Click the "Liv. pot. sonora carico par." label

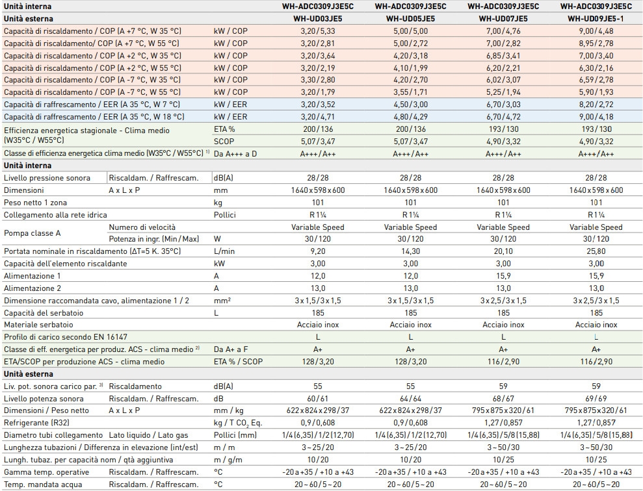(x=53, y=386)
